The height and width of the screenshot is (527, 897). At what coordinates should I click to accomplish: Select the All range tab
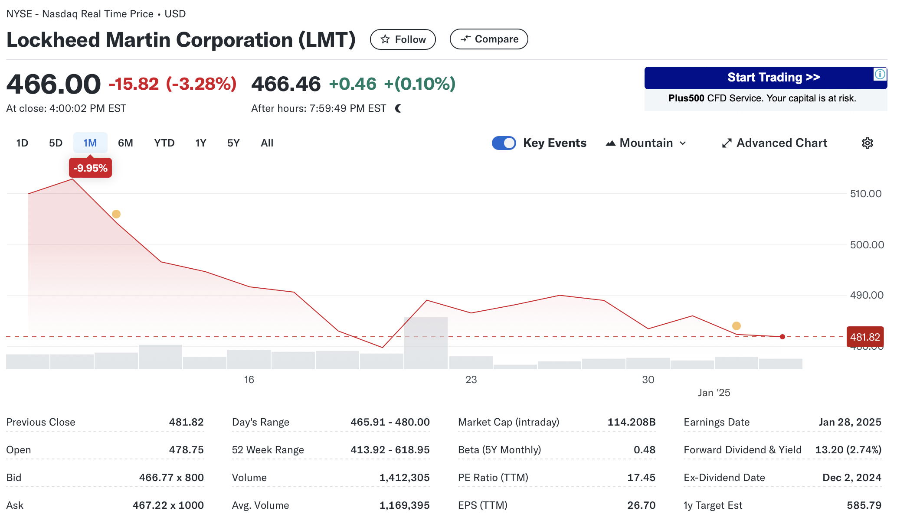[x=267, y=143]
